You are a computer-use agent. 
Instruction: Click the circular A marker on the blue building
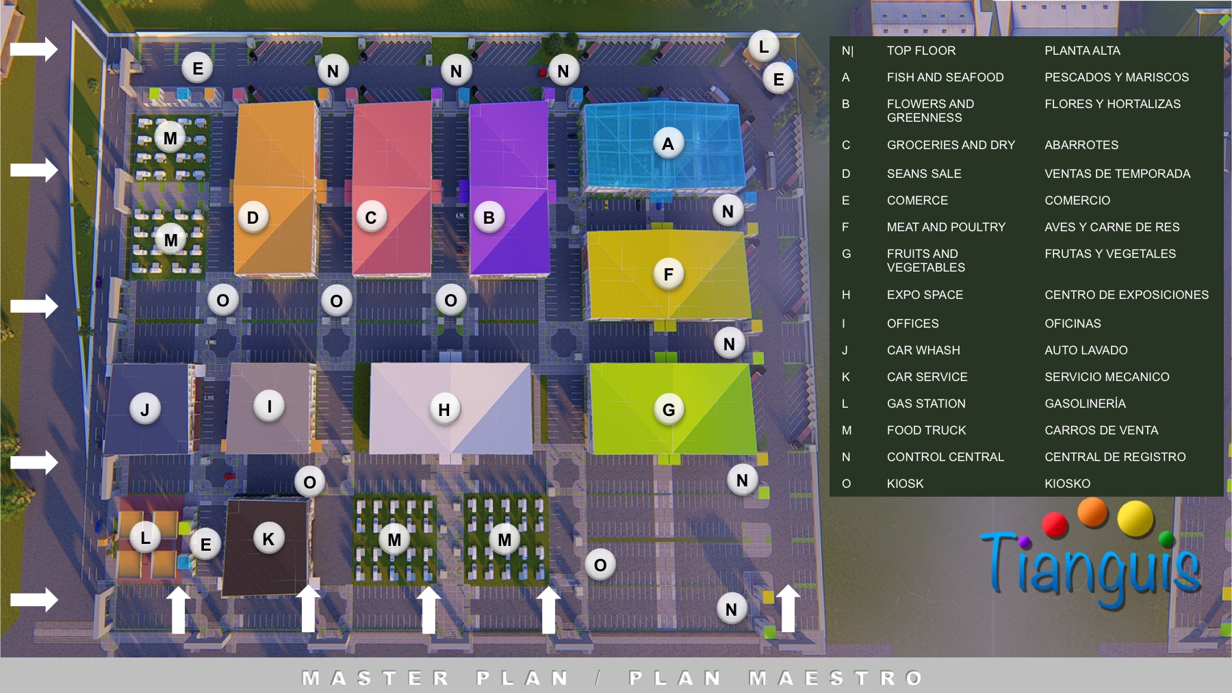point(668,144)
